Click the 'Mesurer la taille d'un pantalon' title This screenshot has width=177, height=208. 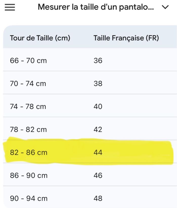coord(96,7)
